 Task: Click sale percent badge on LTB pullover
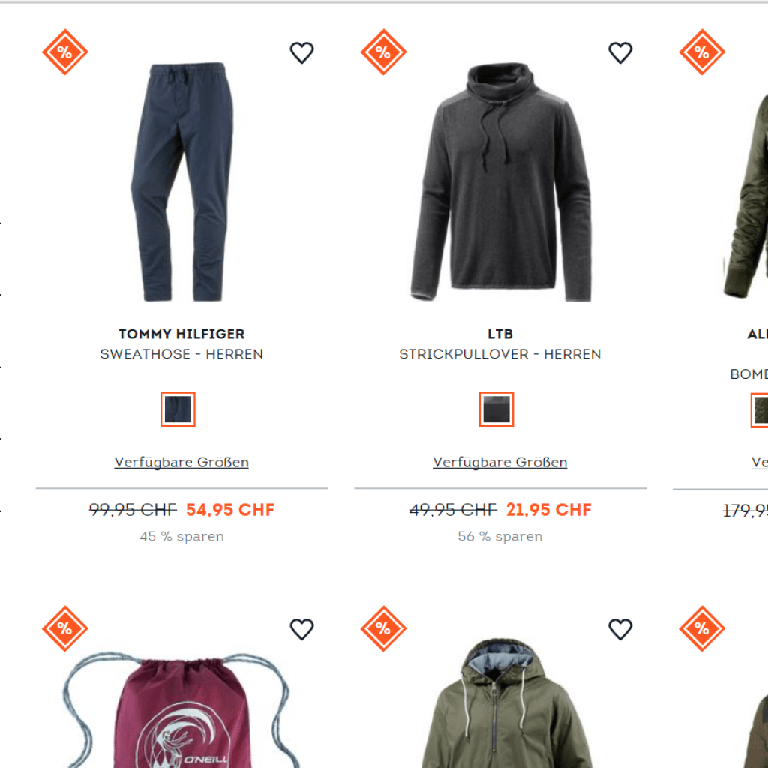(383, 52)
